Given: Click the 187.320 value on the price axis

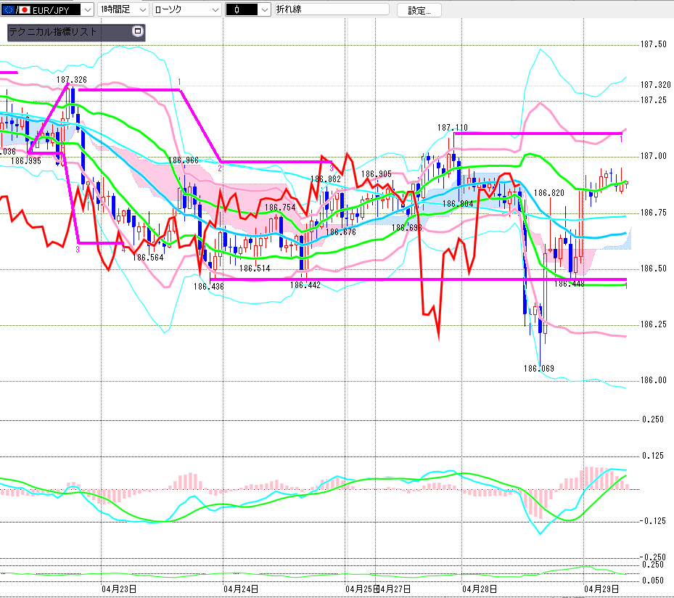Looking at the screenshot, I should (655, 85).
